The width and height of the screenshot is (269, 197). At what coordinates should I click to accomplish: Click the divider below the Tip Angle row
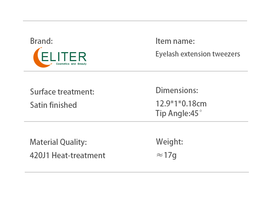136,122
